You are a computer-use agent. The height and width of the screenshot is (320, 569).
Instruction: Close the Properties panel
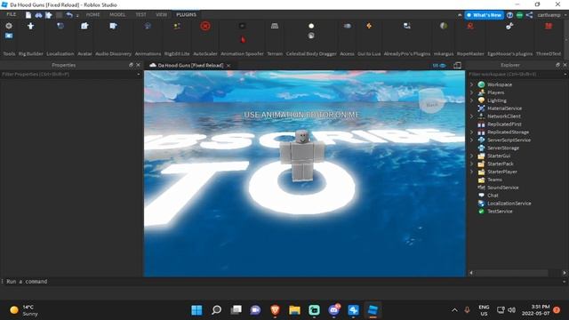(138, 65)
